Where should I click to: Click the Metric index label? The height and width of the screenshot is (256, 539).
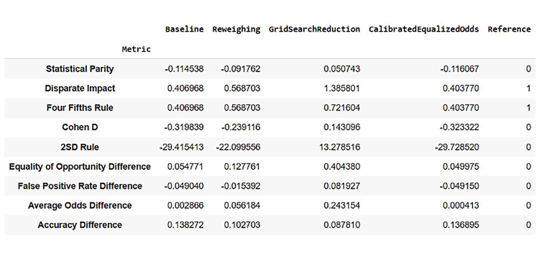(136, 49)
